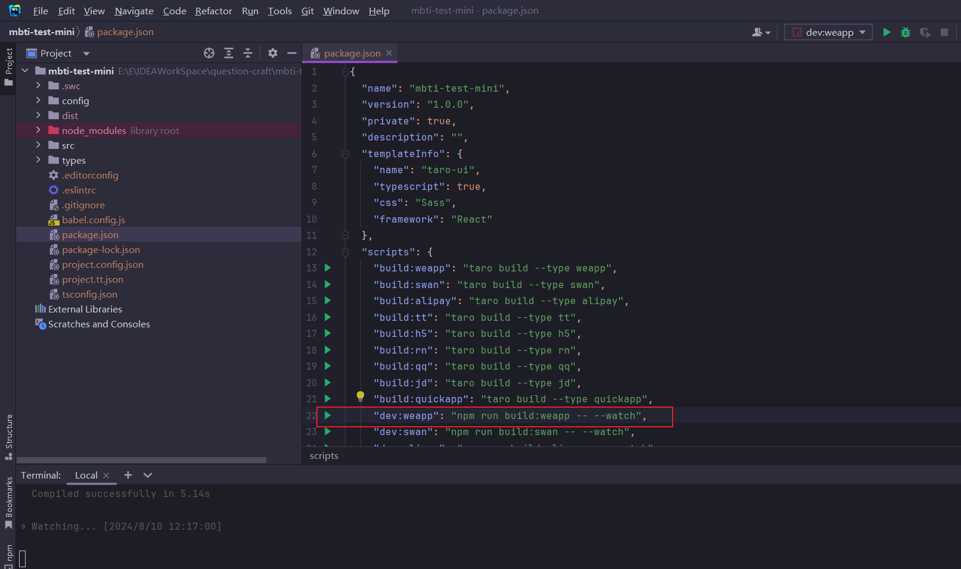Click the intention light bulb icon

(360, 396)
